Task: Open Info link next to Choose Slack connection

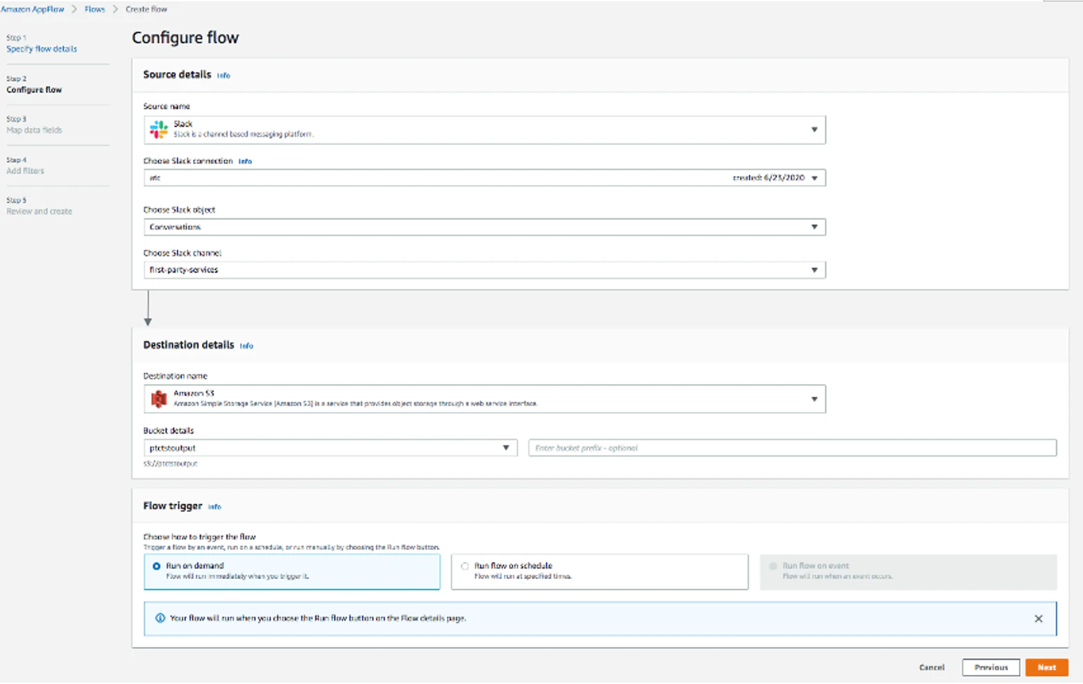Action: coord(245,161)
